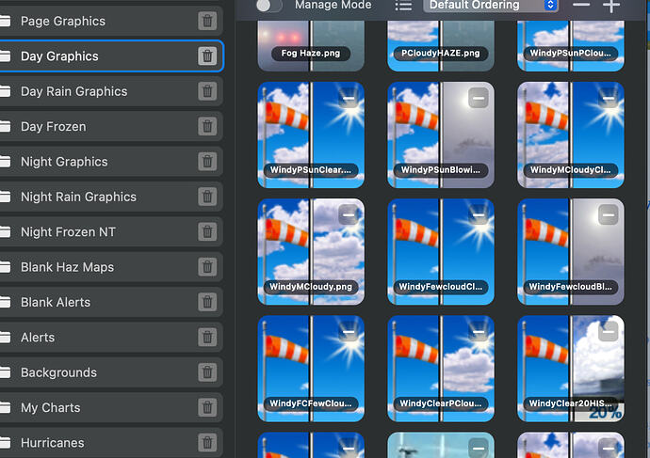This screenshot has width=650, height=458.
Task: Remove Day Rain Graphics with its trash icon
Action: pos(207,91)
